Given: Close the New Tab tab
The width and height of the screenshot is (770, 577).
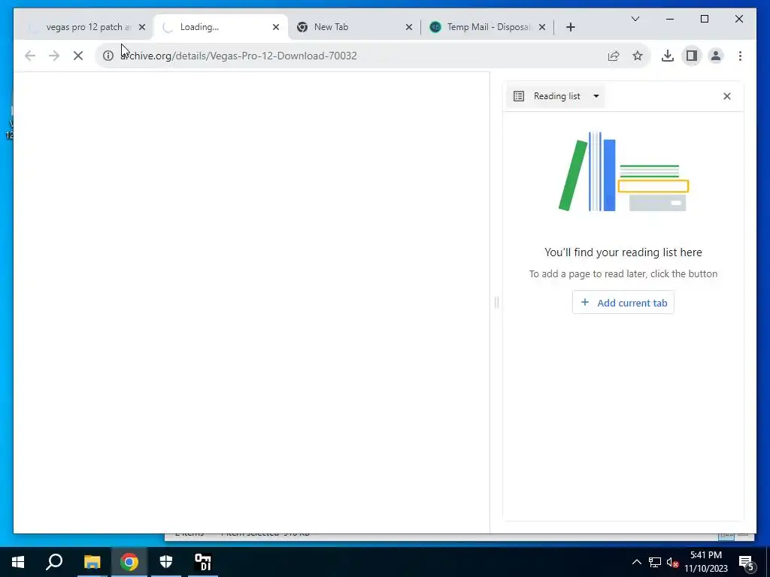Looking at the screenshot, I should click(409, 27).
